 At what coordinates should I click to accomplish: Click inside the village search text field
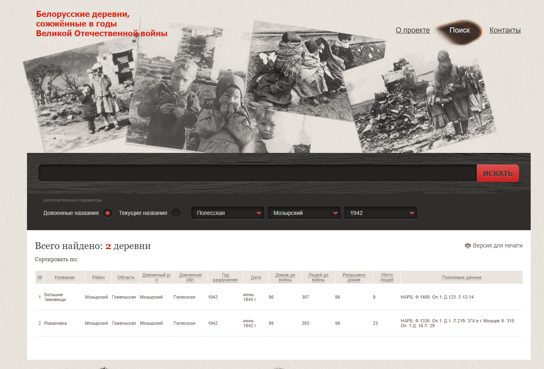pos(258,173)
